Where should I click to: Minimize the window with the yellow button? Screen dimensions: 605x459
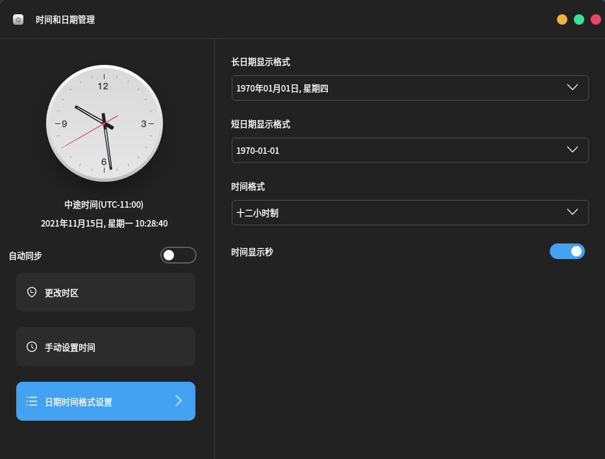pos(562,19)
